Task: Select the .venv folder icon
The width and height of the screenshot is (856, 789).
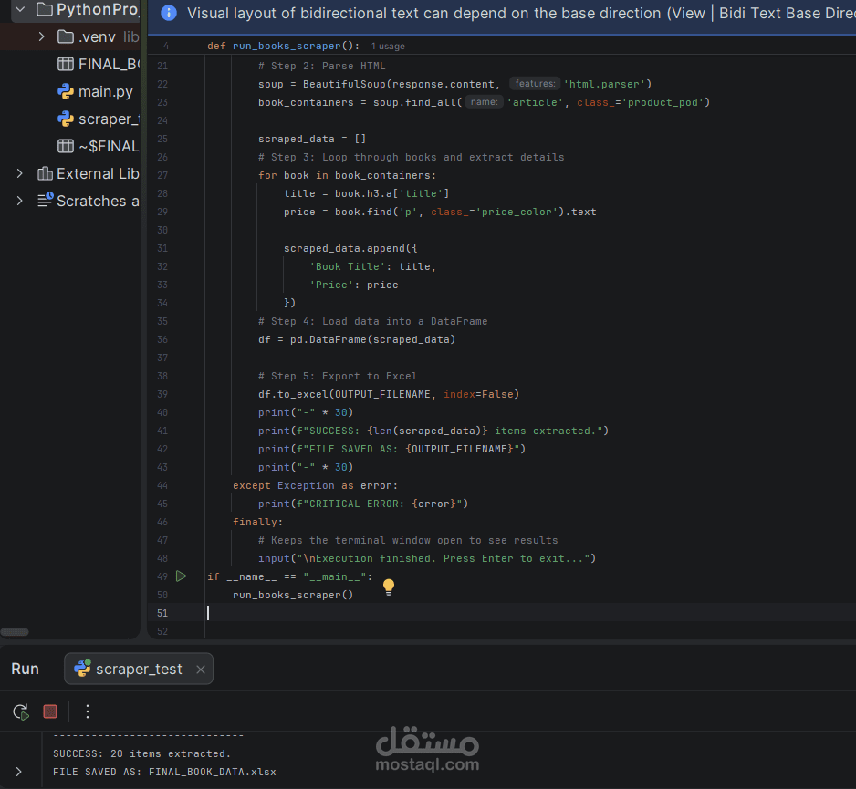Action: [66, 36]
